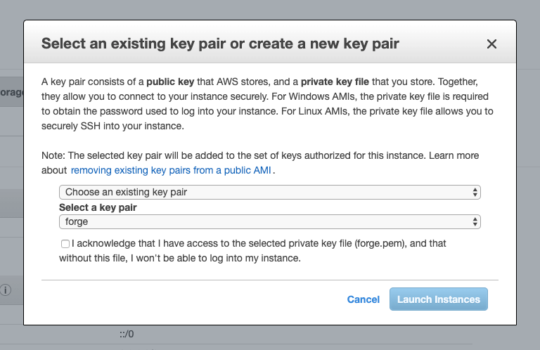
Task: Open the removing existing key pairs link
Action: click(171, 170)
